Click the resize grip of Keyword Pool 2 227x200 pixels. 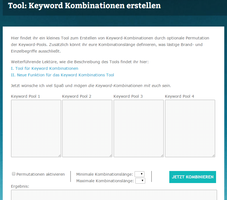pyautogui.click(x=111, y=155)
